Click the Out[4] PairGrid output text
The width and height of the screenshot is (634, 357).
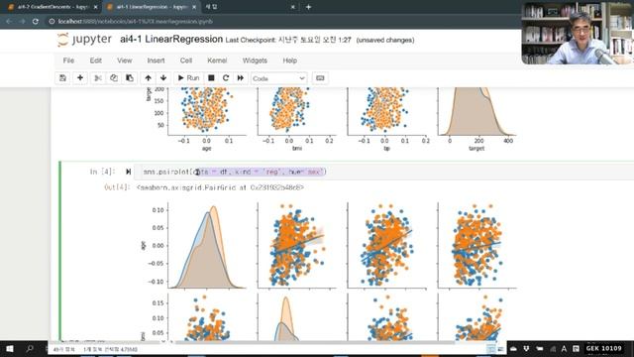click(x=220, y=187)
